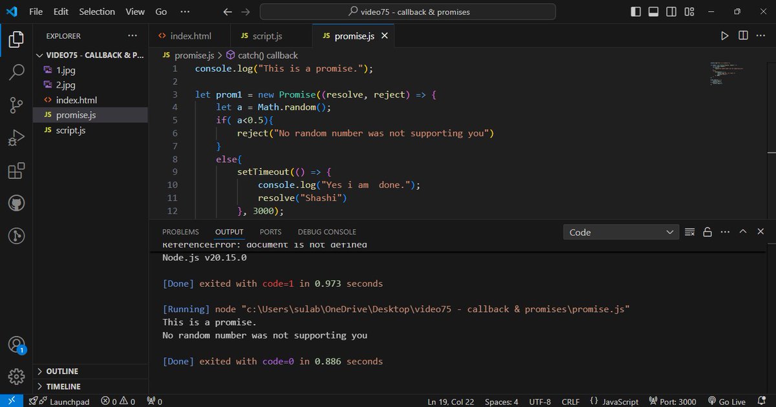Click forwarded ports status indicator
Viewport: 776px width, 407px height.
[x=155, y=401]
